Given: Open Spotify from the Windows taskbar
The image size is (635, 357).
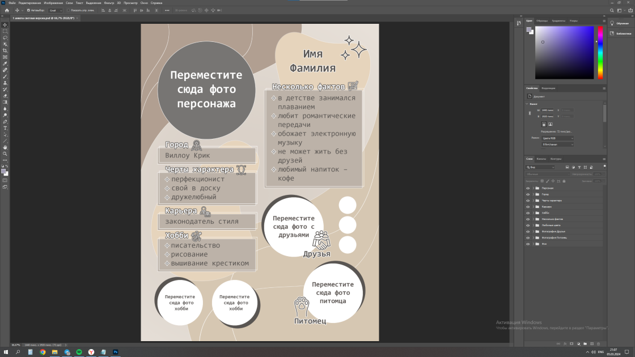Looking at the screenshot, I should [79, 352].
